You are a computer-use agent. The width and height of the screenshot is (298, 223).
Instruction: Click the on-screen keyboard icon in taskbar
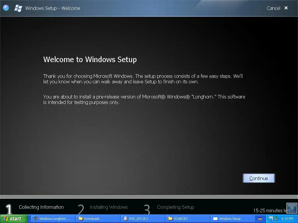(260, 219)
